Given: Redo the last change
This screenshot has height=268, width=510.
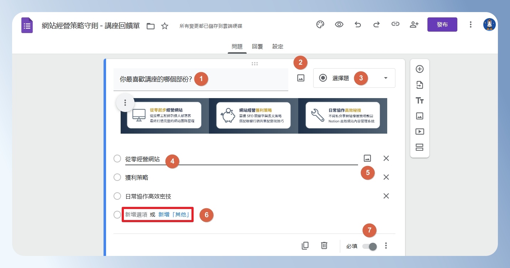Looking at the screenshot, I should click(376, 25).
